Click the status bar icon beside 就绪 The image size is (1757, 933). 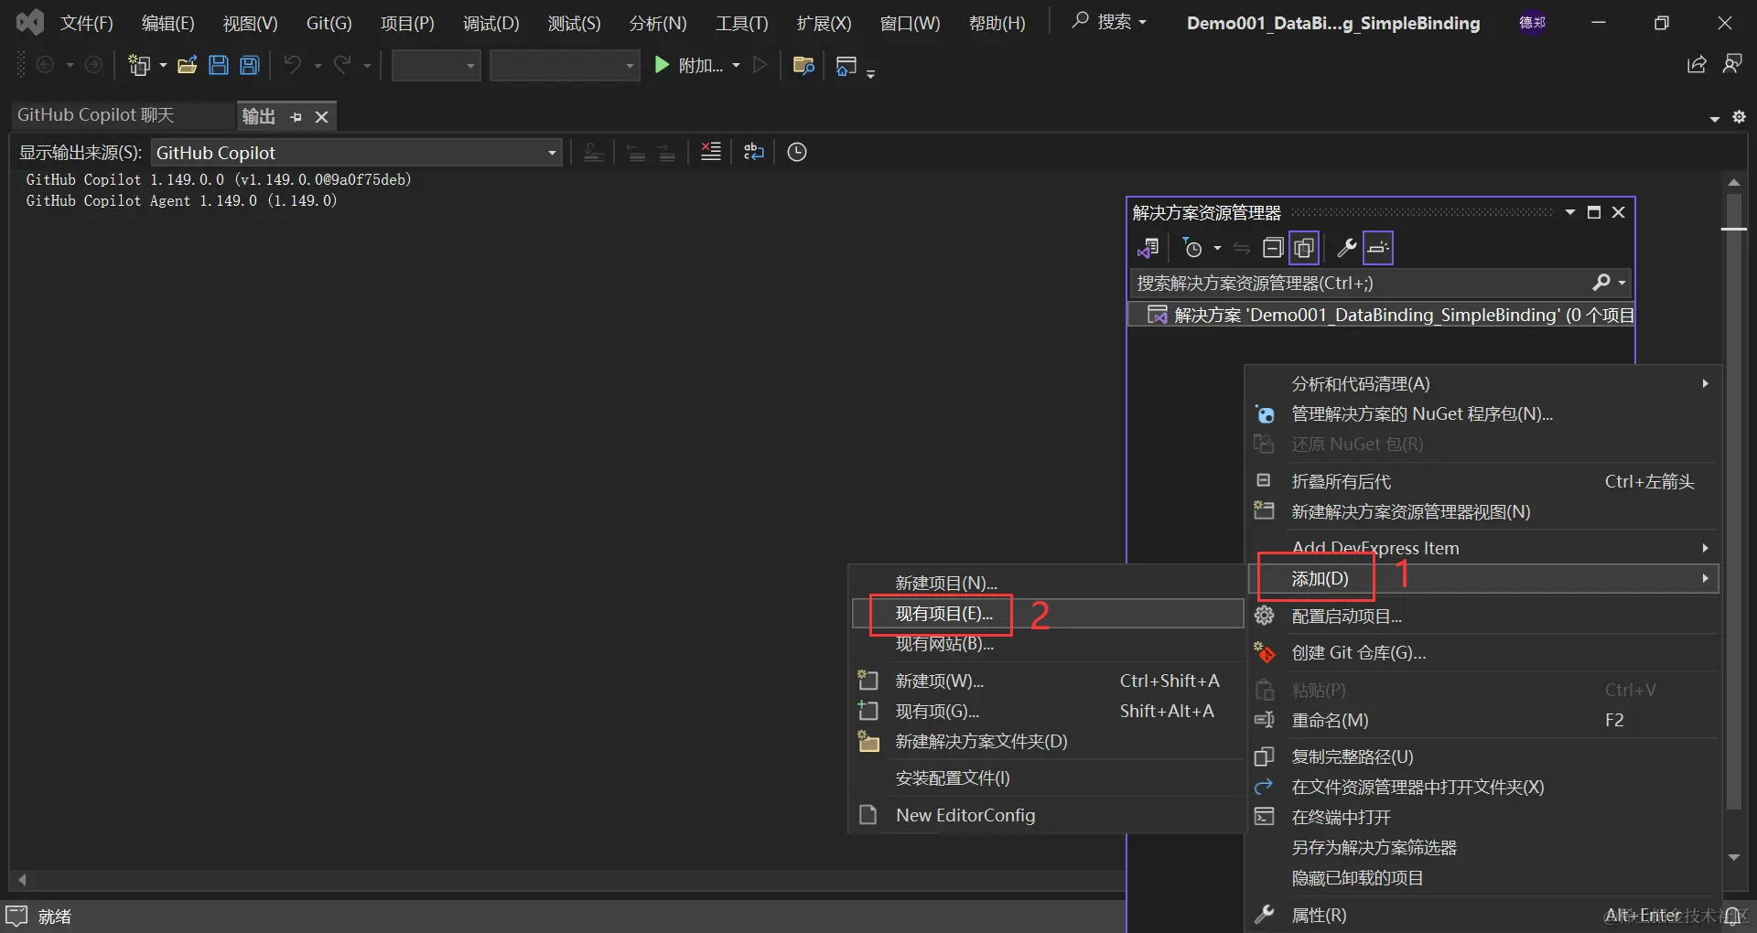pyautogui.click(x=17, y=916)
